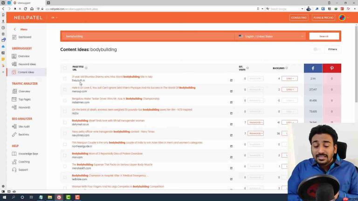This screenshot has height=201, width=358.
Task: Click the Consulting button
Action: click(x=299, y=18)
